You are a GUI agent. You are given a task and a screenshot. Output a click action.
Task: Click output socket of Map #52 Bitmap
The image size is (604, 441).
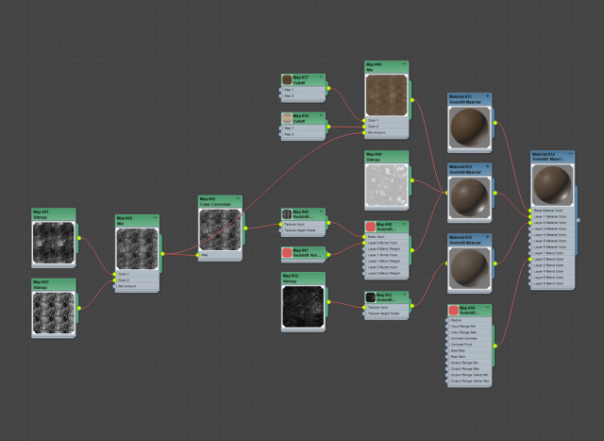(x=328, y=302)
